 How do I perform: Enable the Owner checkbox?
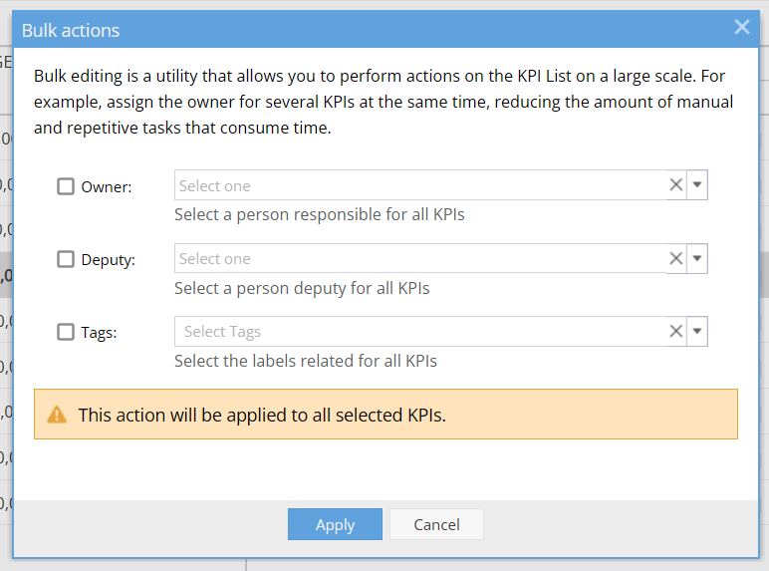pos(65,186)
